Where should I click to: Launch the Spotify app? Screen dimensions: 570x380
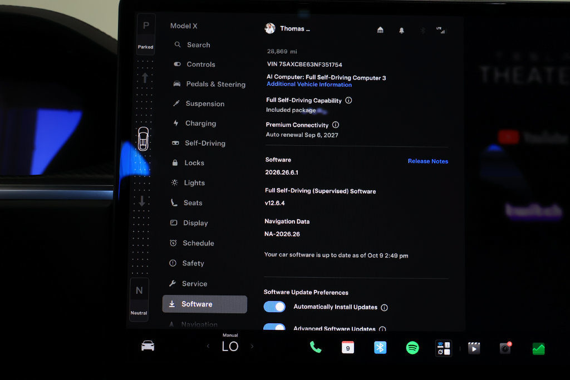tap(412, 348)
